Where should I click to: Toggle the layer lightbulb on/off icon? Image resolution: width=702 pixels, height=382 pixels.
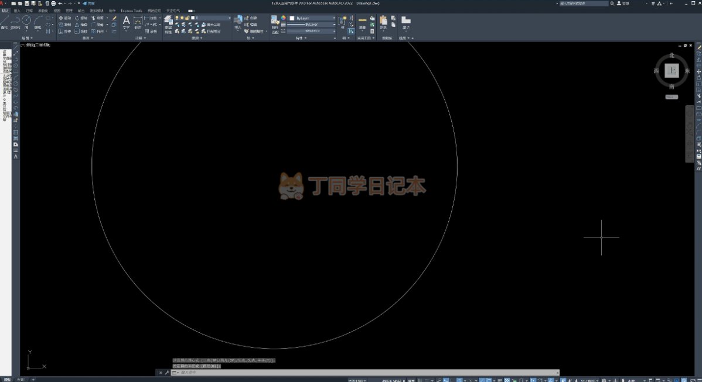[x=178, y=18]
